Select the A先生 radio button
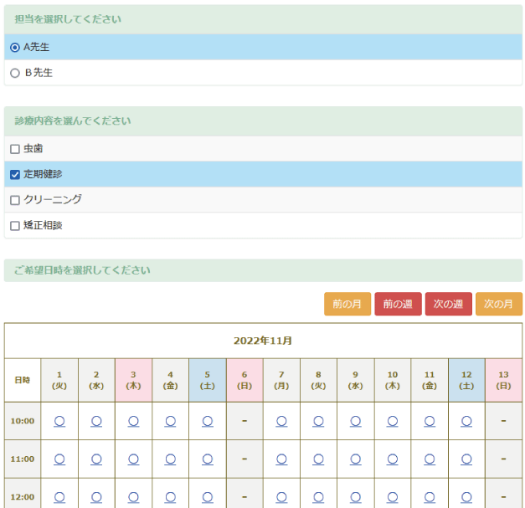The height and width of the screenshot is (508, 525). tap(15, 48)
